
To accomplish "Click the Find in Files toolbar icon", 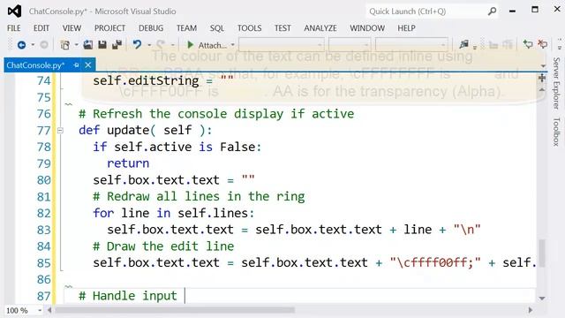I will click(x=463, y=45).
